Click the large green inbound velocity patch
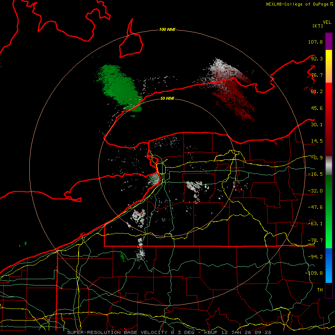The width and height of the screenshot is (335, 335). [119, 87]
